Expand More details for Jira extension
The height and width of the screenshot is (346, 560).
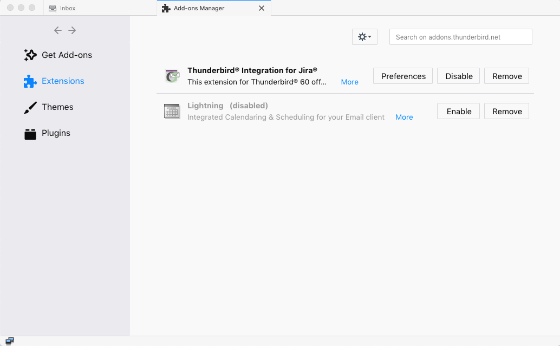[x=349, y=82]
